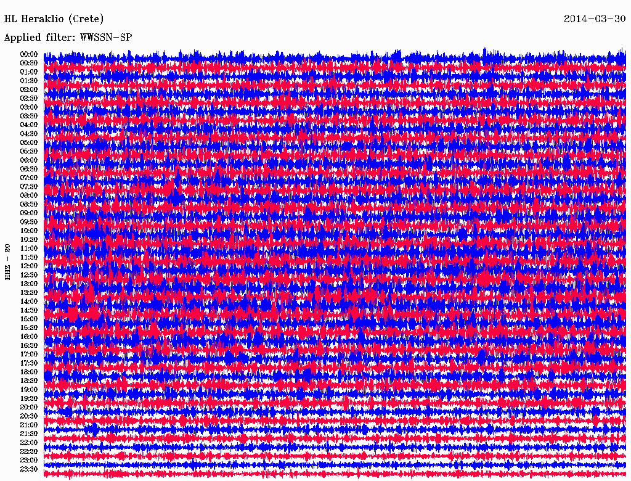631x481 pixels.
Task: Click the '23:00' time label
Action: point(29,460)
